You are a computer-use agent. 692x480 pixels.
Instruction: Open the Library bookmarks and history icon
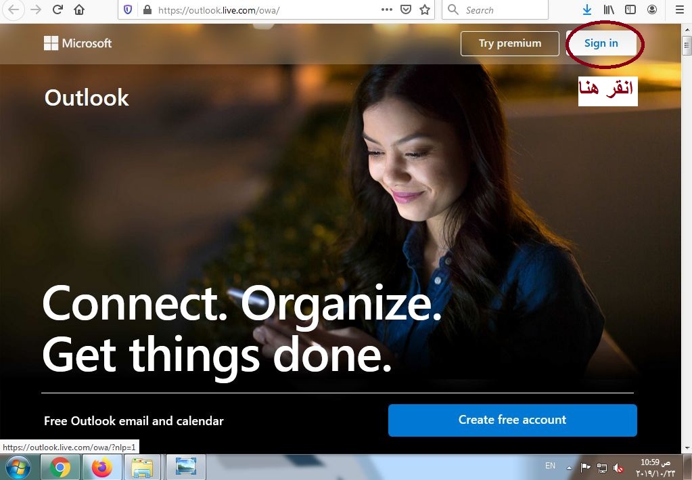coord(609,10)
